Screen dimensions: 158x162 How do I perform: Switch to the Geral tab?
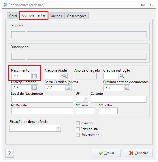(13, 16)
